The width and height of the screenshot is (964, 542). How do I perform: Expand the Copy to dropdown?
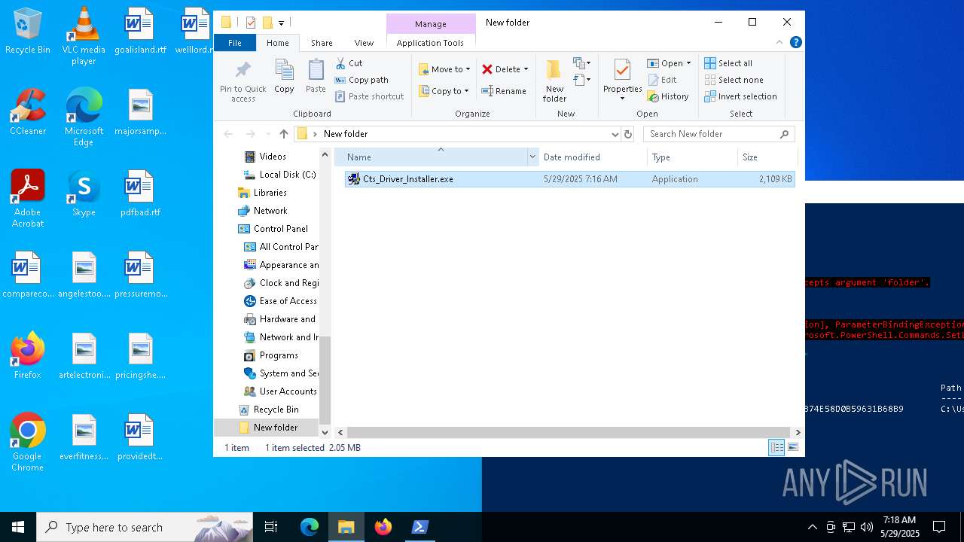click(466, 91)
